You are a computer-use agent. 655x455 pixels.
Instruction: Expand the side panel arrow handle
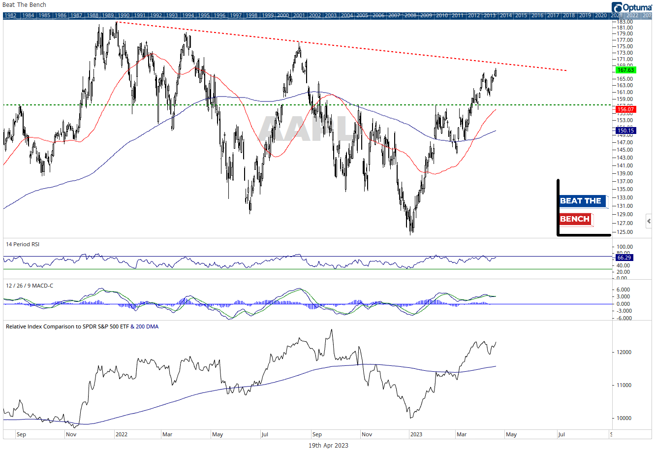(649, 221)
